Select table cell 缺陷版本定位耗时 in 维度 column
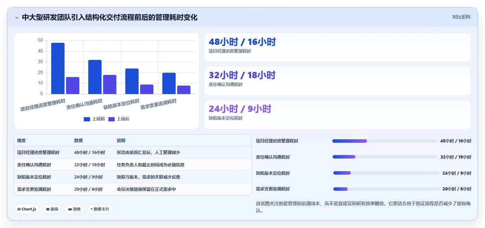Viewport: 485px width, 228px height. (34, 177)
